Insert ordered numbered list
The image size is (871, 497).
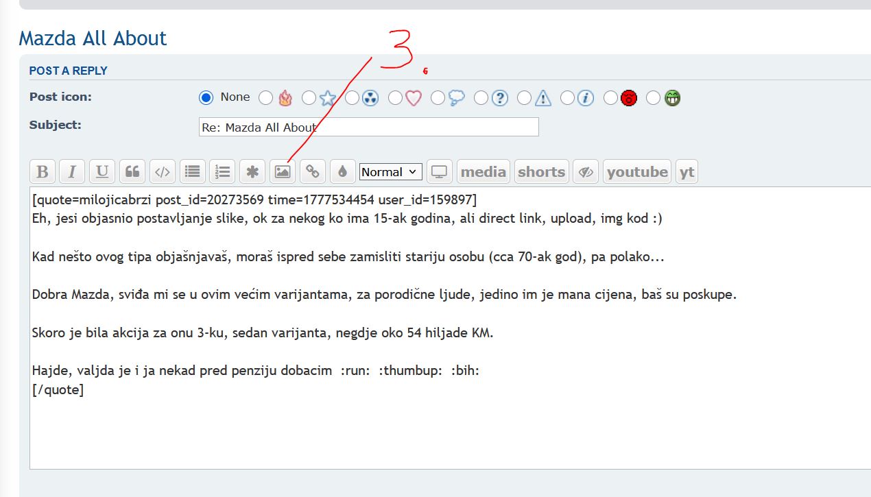click(x=223, y=171)
